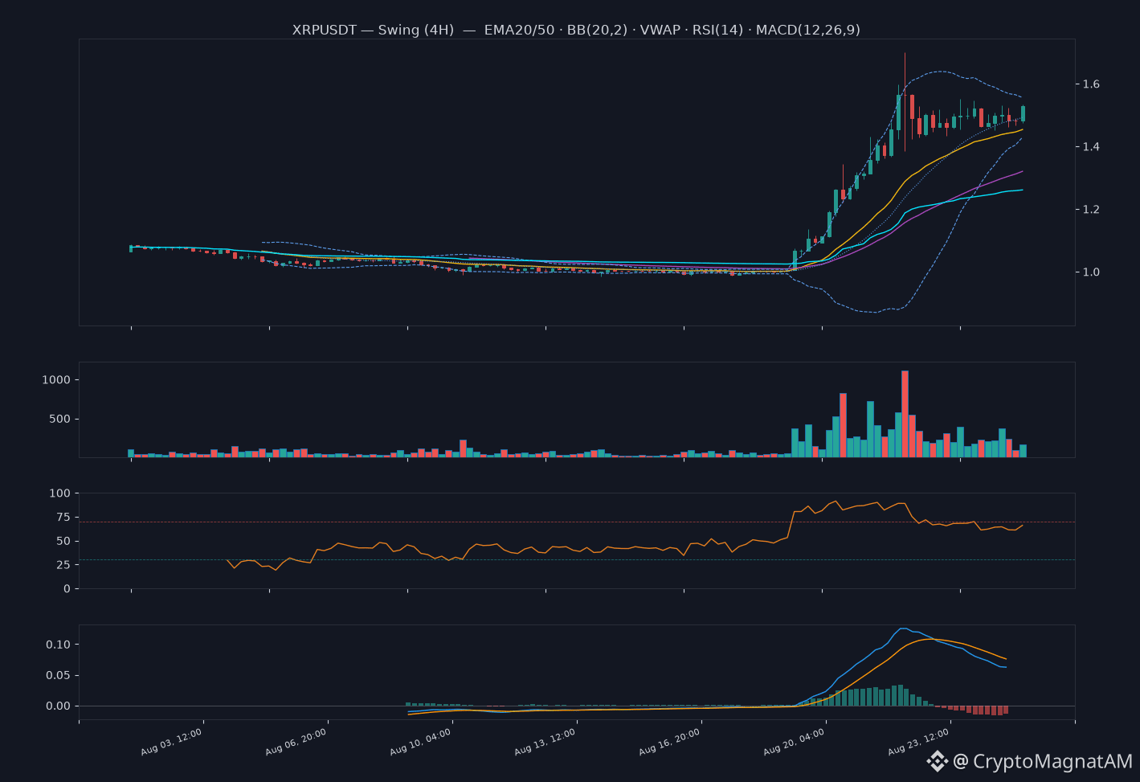The image size is (1140, 782).
Task: Click the 1000 volume axis label
Action: pyautogui.click(x=56, y=379)
